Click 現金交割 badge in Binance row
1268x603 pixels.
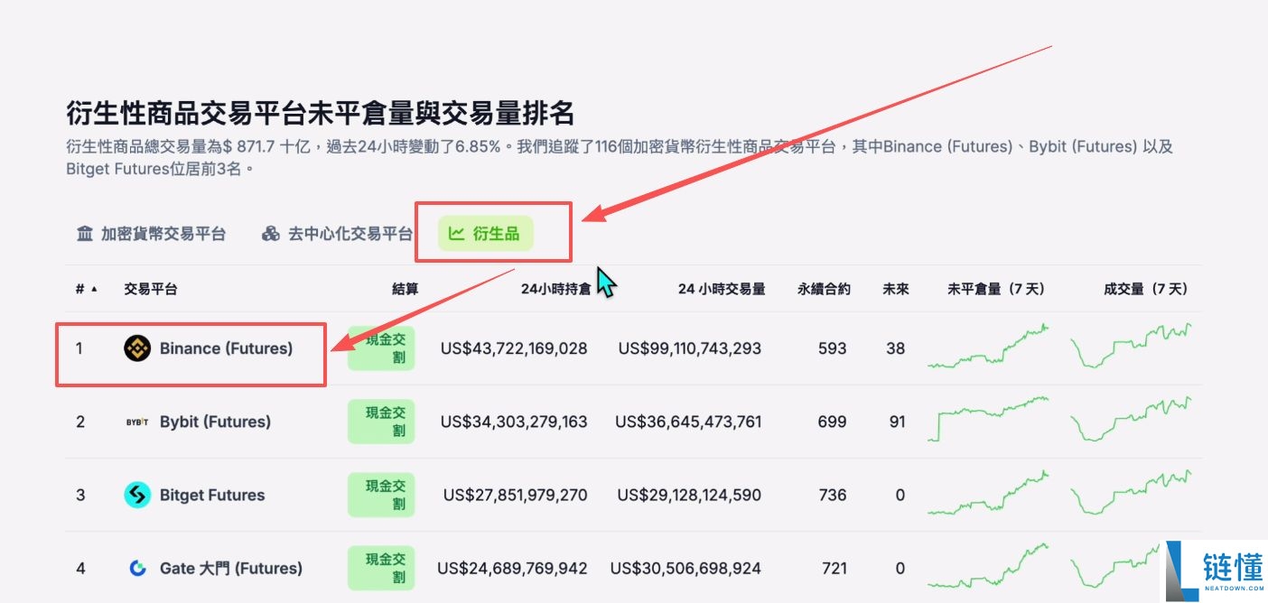(x=381, y=348)
